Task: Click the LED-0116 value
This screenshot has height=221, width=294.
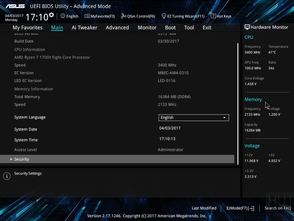Action: (x=166, y=81)
